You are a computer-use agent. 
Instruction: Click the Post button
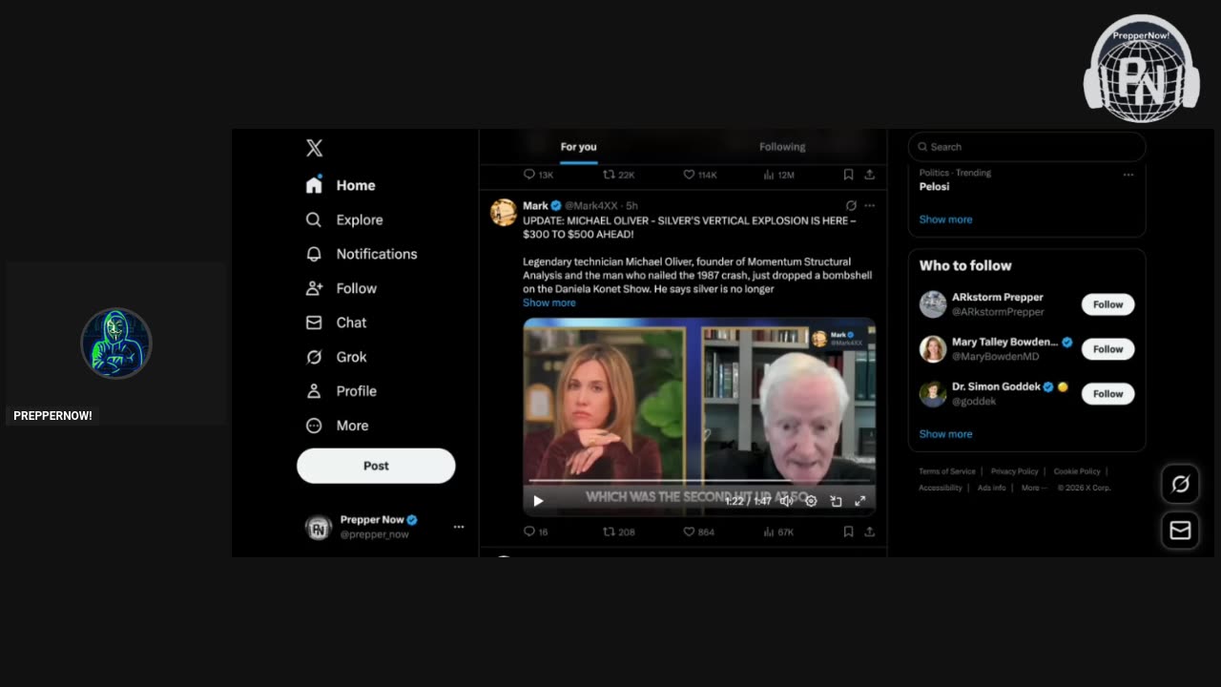tap(376, 466)
